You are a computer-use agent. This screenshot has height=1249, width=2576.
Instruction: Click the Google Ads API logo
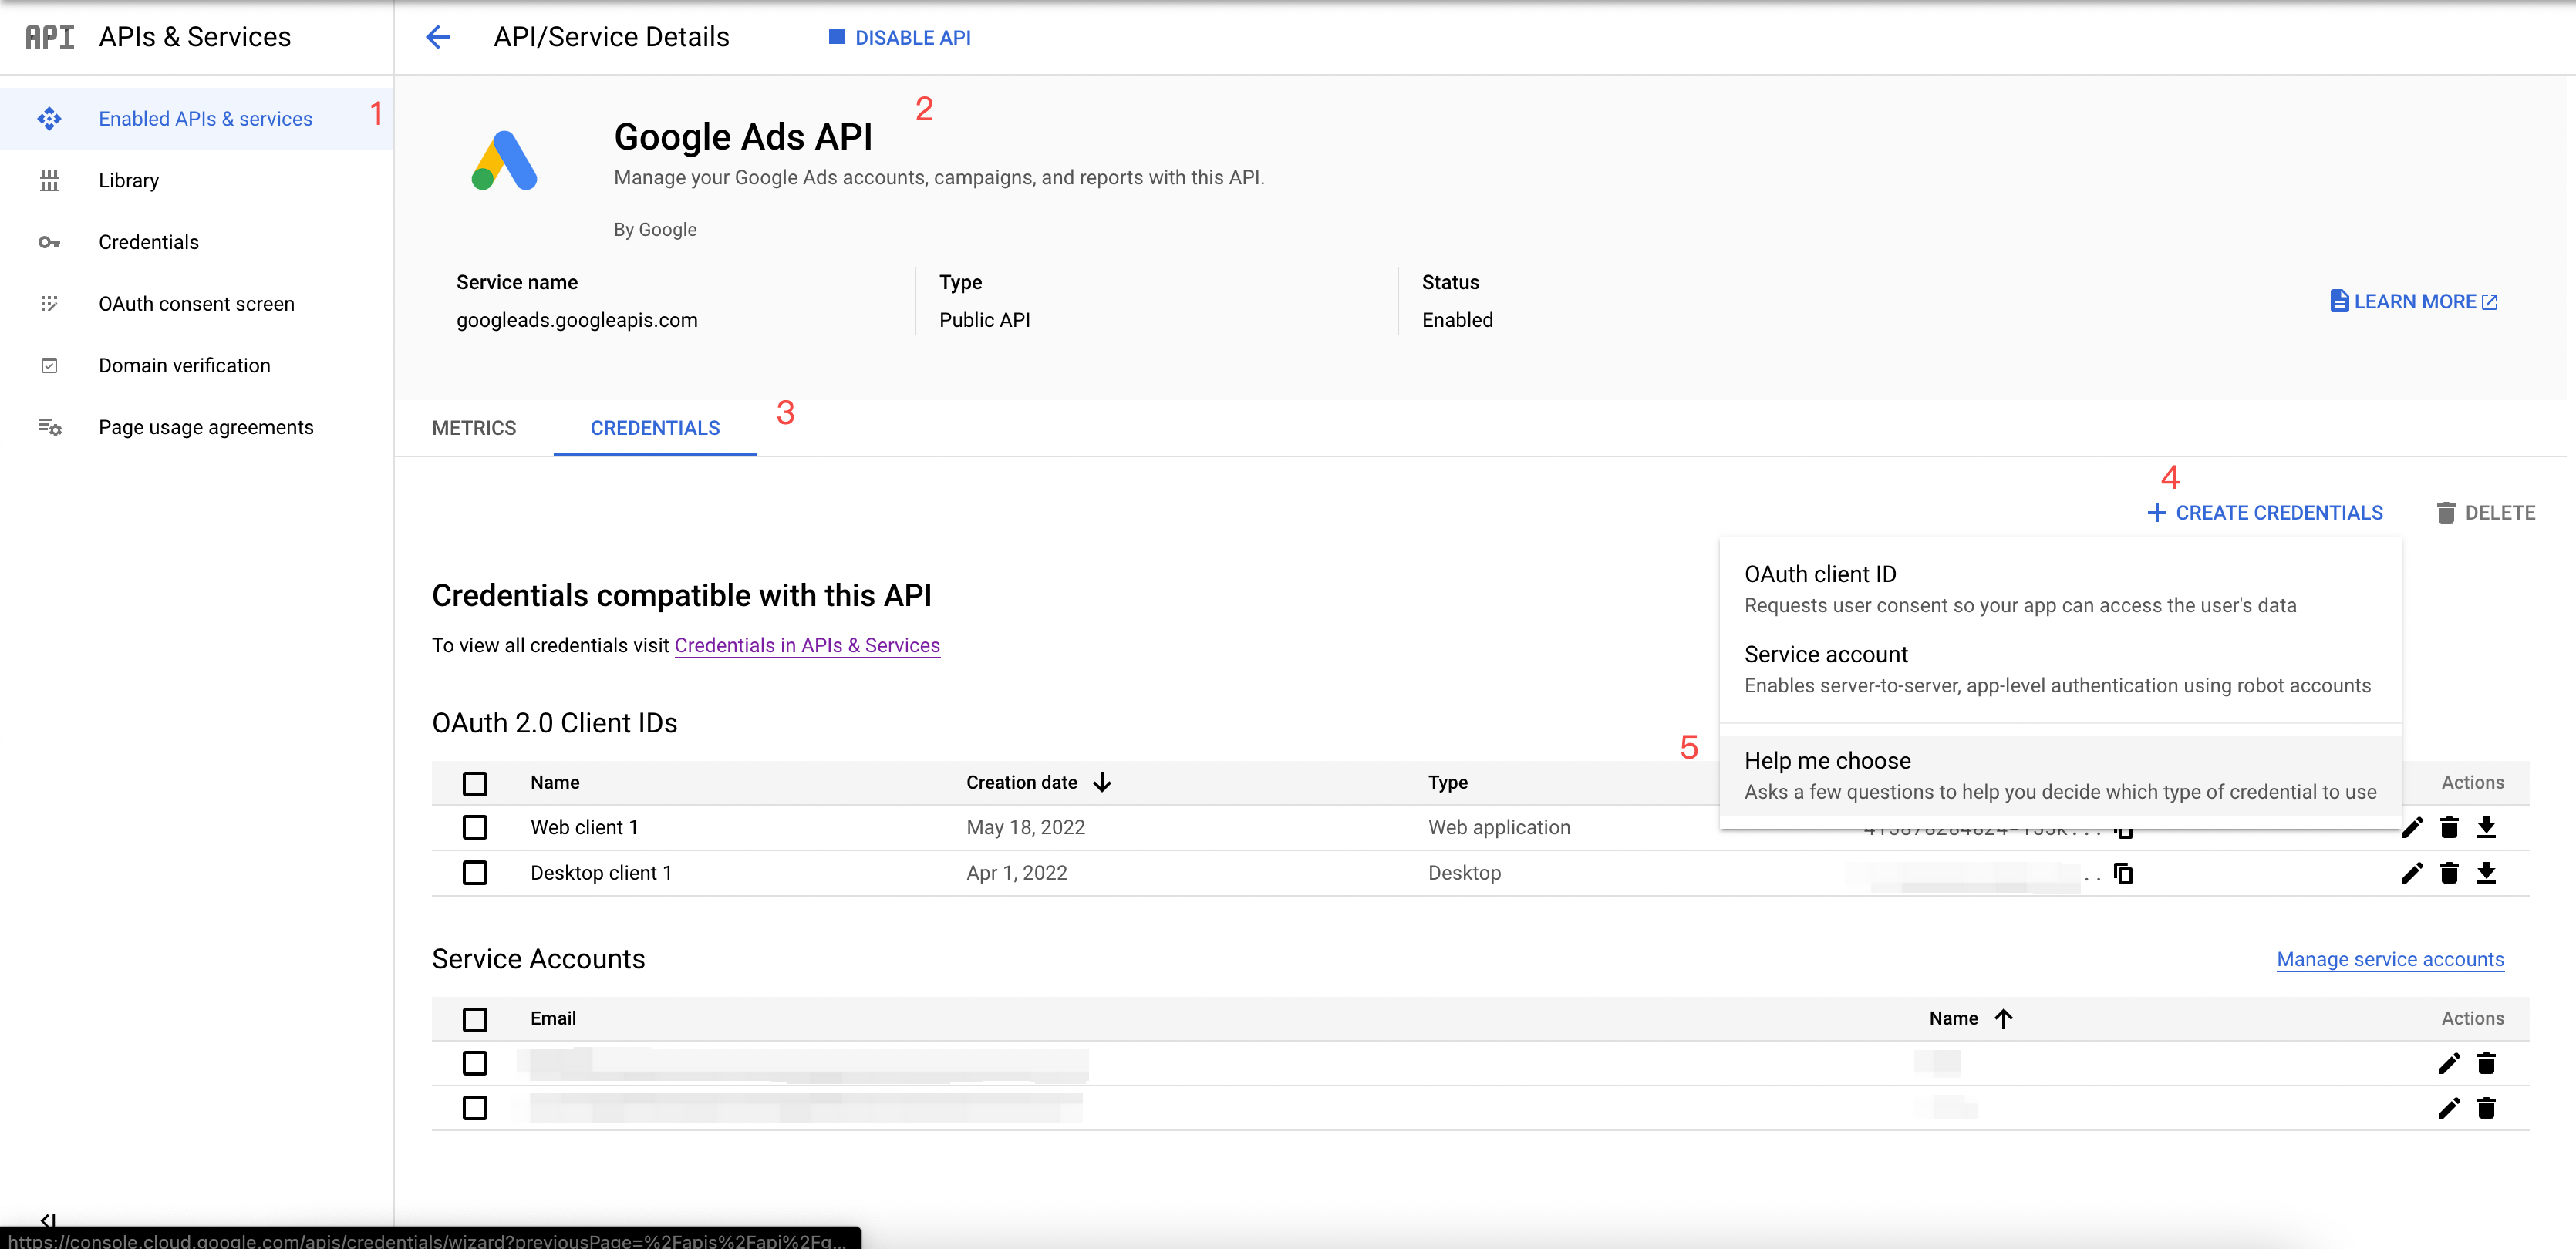[x=505, y=160]
